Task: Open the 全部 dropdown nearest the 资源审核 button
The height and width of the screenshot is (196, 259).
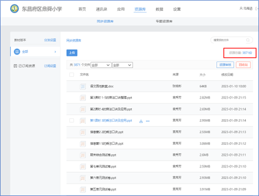Action: click(123, 65)
